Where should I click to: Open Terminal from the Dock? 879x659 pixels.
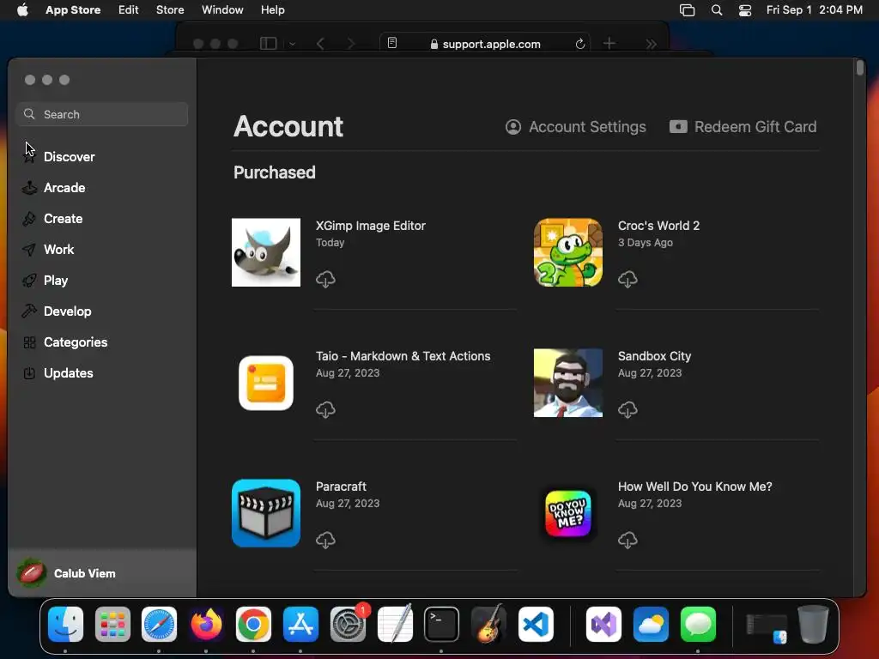442,625
